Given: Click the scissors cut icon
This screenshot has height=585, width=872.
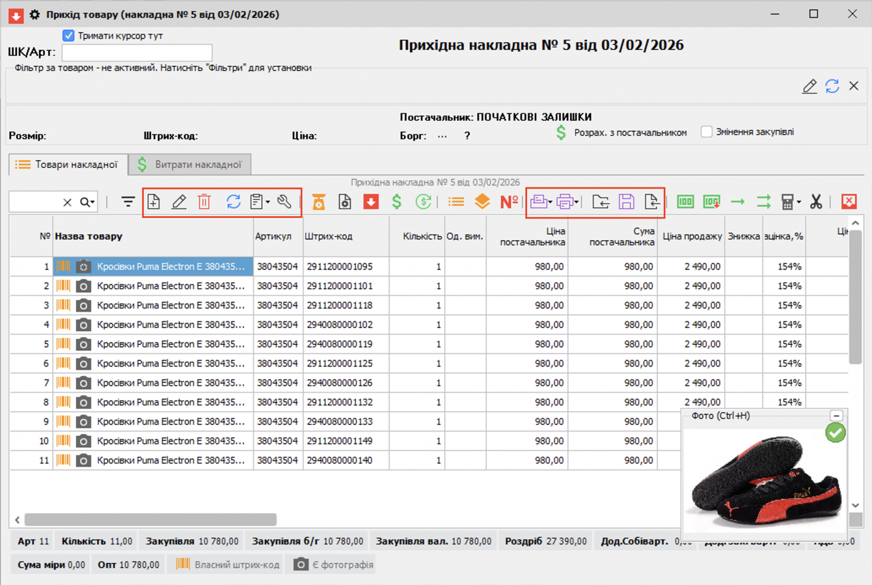Looking at the screenshot, I should [816, 202].
